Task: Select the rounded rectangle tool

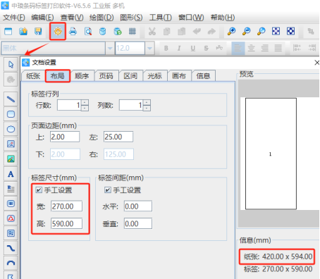Action: pyautogui.click(x=11, y=114)
